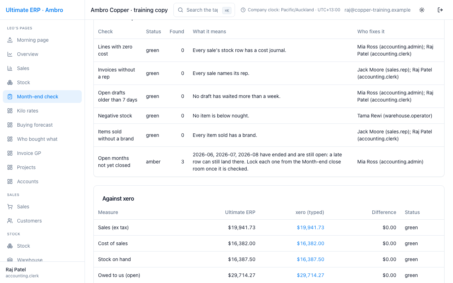This screenshot has height=283, width=453.
Task: Click the Customers people icon
Action: pyautogui.click(x=10, y=221)
